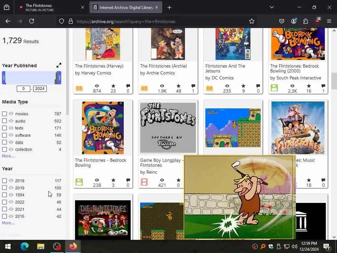The height and width of the screenshot is (253, 337).
Task: Click the start year field showing 0
Action: click(23, 89)
